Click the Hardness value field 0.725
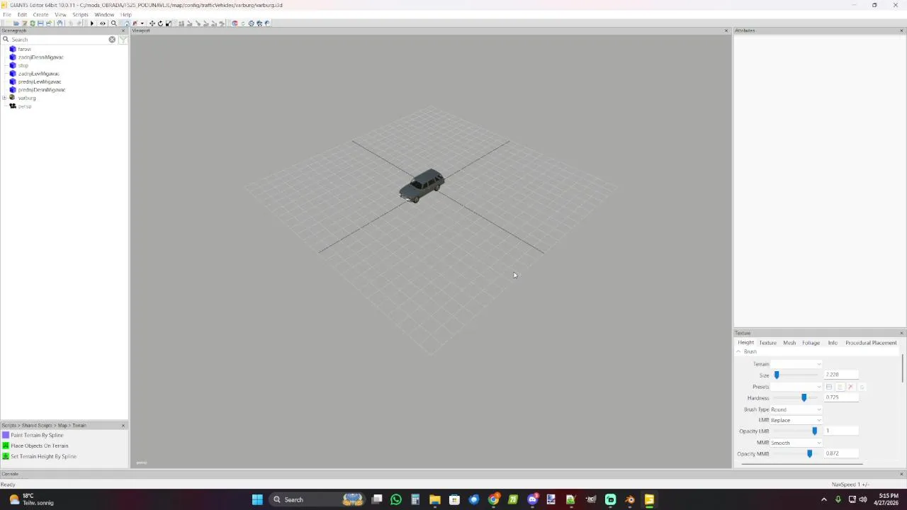Screen dimensions: 907x510 coord(841,397)
